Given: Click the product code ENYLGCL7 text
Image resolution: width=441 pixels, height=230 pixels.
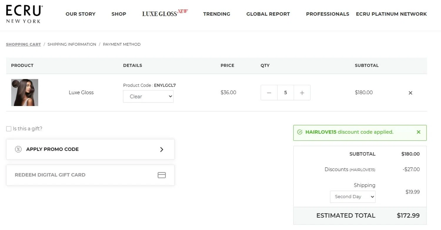Looking at the screenshot, I should (165, 85).
